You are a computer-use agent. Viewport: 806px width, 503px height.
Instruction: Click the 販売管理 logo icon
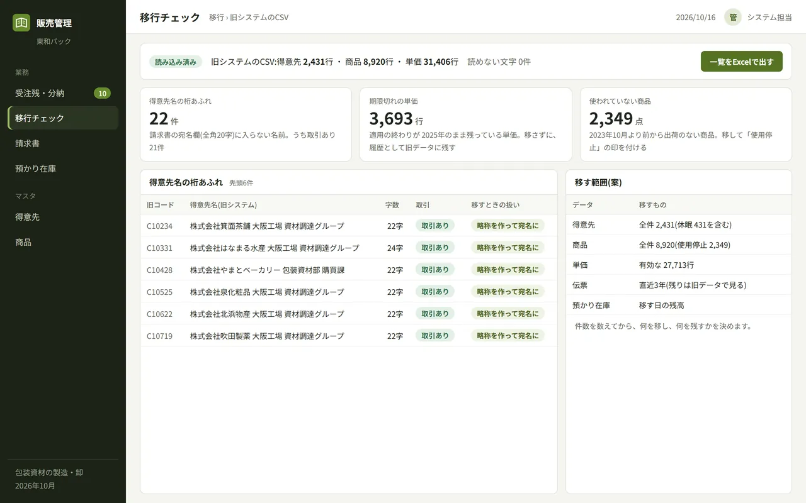pyautogui.click(x=21, y=23)
